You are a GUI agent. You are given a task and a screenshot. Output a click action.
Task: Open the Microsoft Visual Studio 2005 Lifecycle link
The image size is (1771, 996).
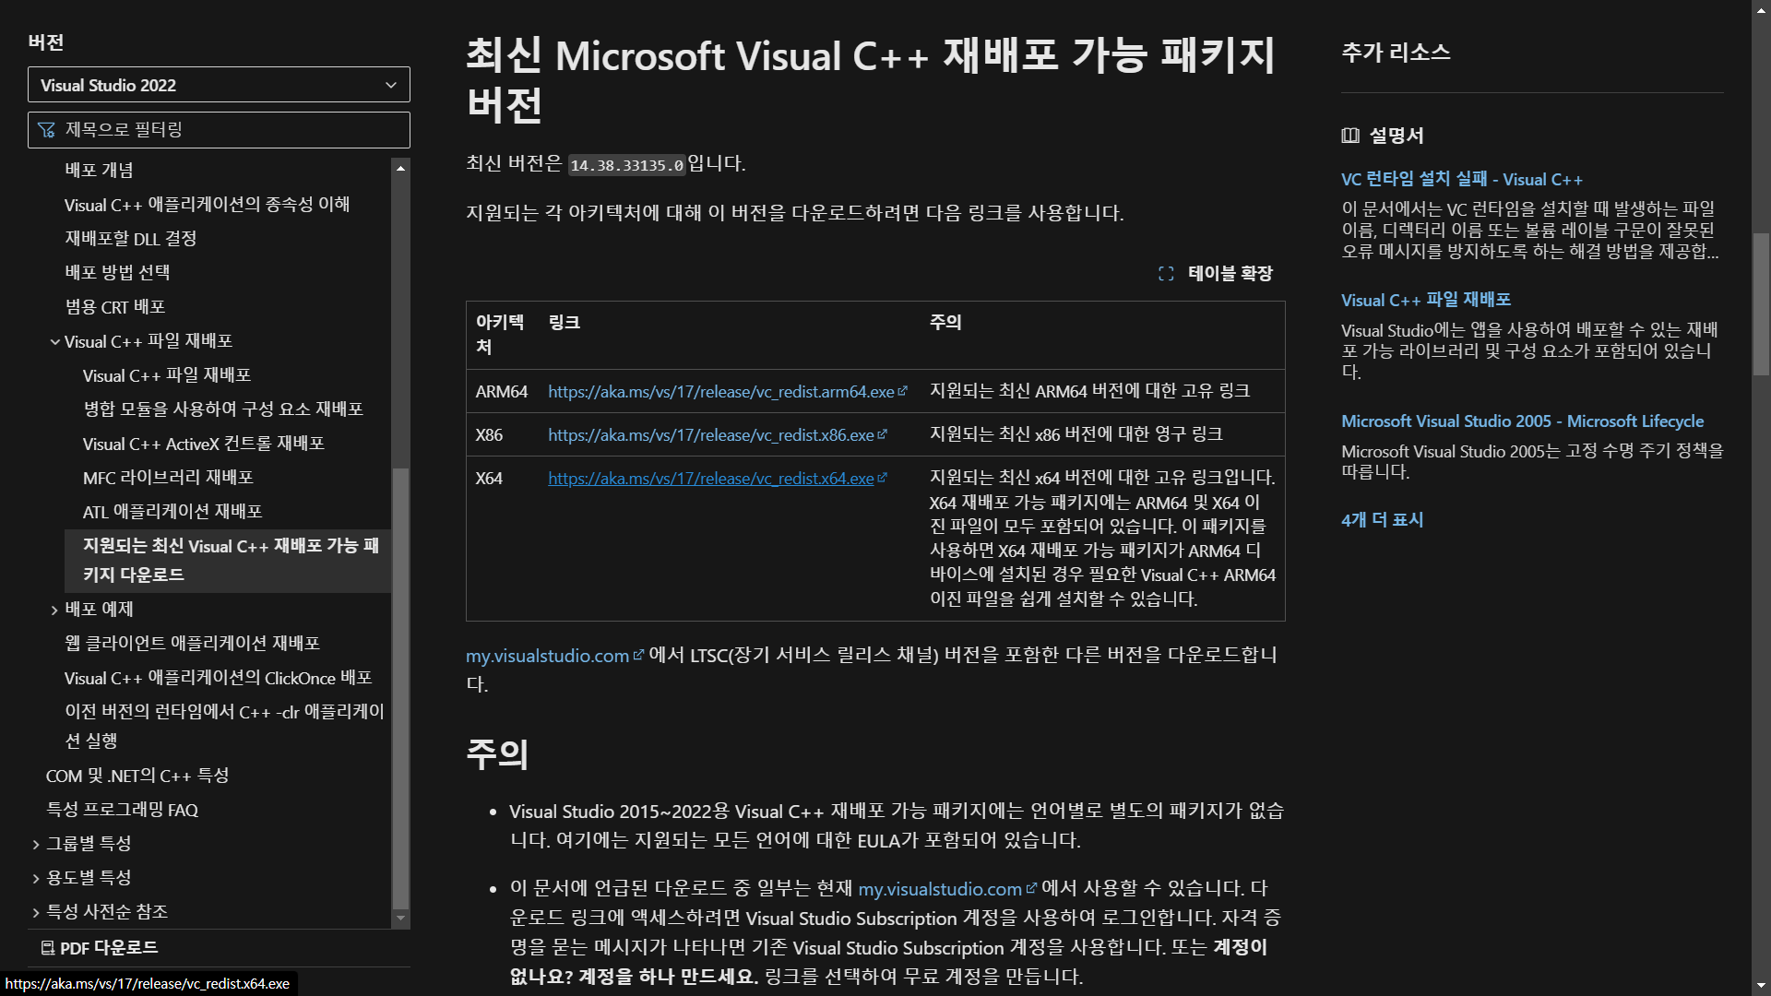coord(1522,421)
